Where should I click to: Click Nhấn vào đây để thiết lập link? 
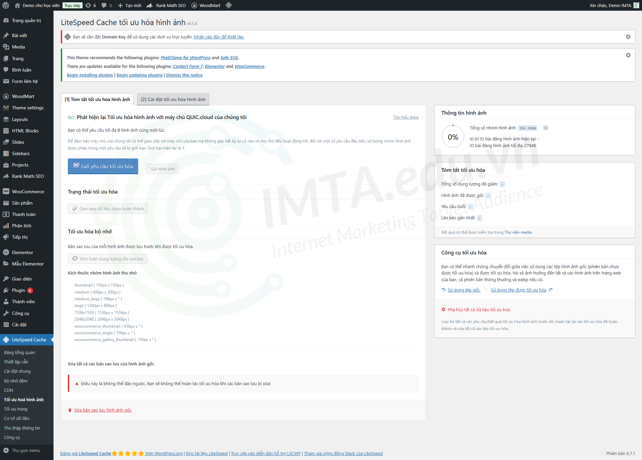point(219,37)
